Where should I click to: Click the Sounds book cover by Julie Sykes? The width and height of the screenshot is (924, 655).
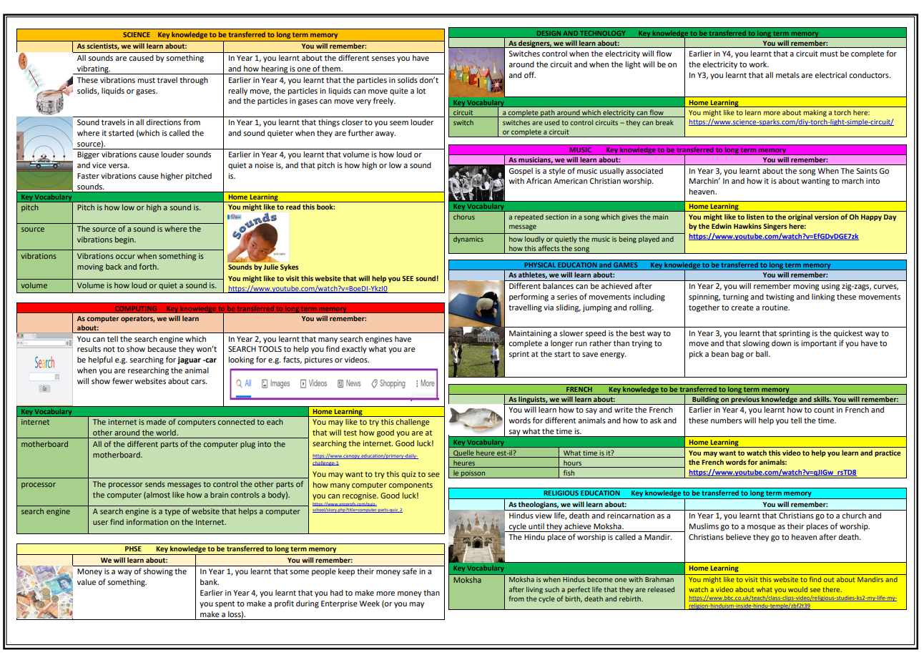click(255, 237)
